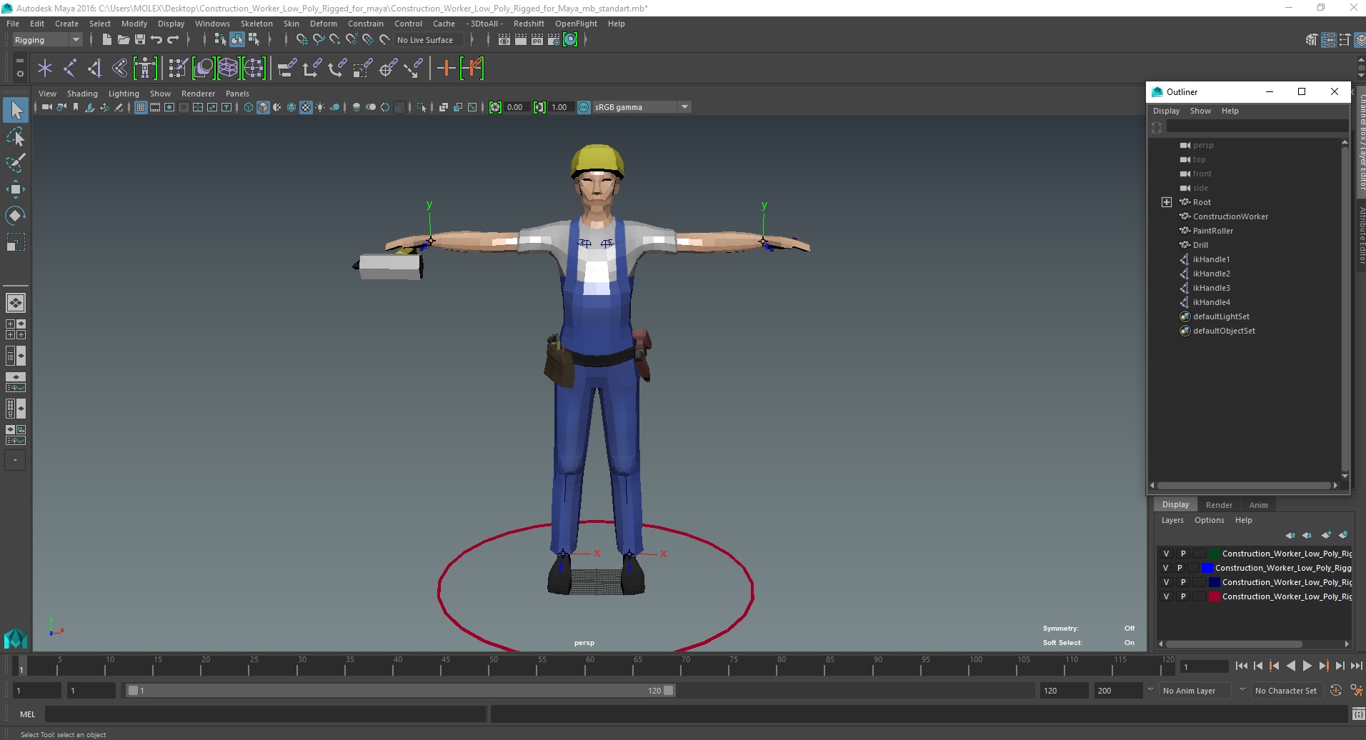This screenshot has height=740, width=1366.
Task: Toggle visibility V of the green layer
Action: point(1166,554)
